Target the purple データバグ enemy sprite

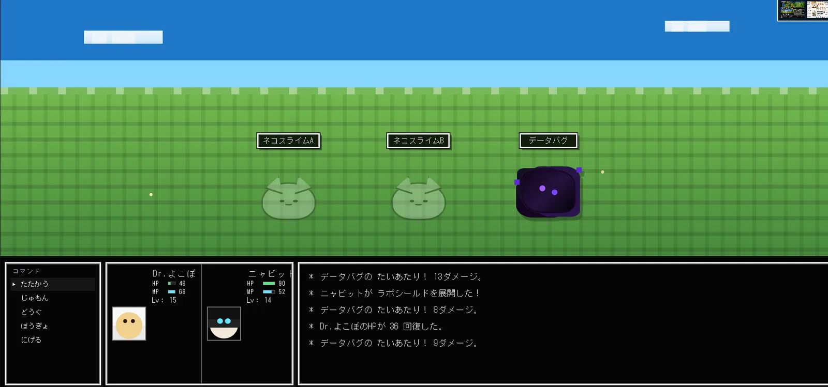coord(548,192)
